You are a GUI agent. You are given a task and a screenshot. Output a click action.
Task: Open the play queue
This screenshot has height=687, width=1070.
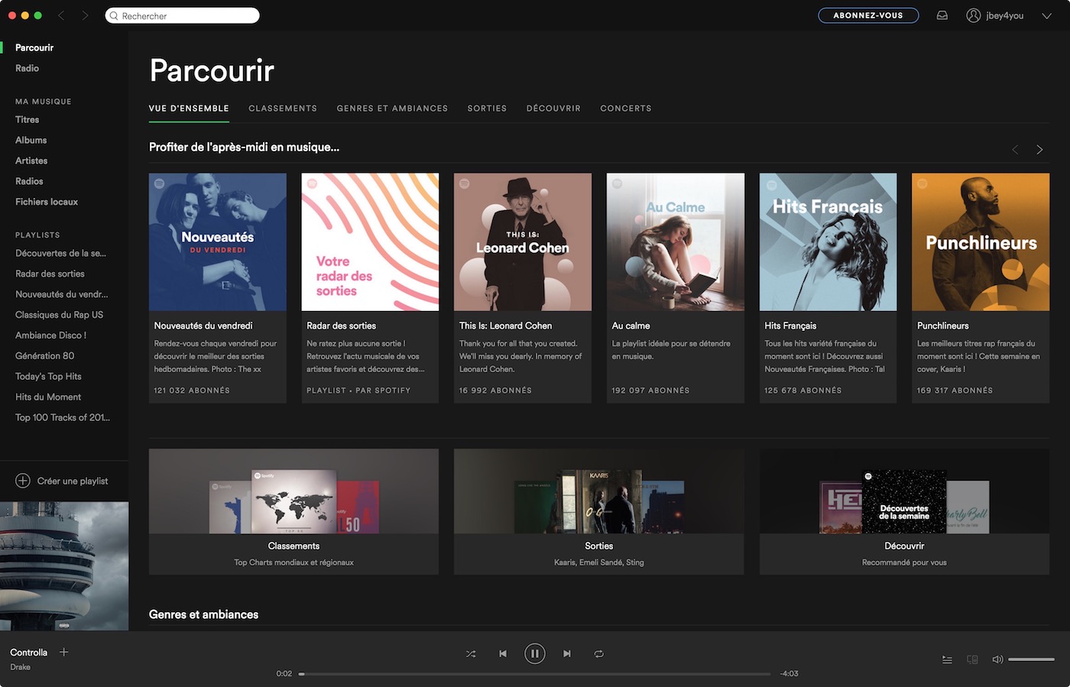[947, 659]
